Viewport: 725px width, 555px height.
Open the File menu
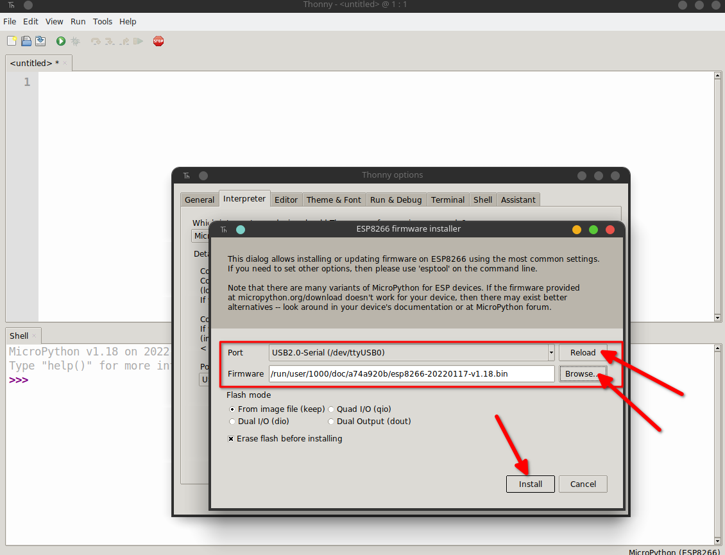point(10,21)
